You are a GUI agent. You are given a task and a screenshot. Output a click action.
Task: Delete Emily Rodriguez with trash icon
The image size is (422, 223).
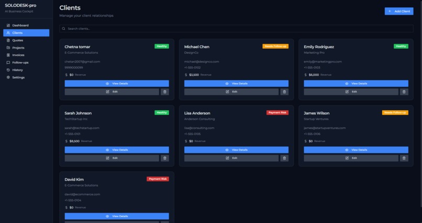[x=404, y=92]
